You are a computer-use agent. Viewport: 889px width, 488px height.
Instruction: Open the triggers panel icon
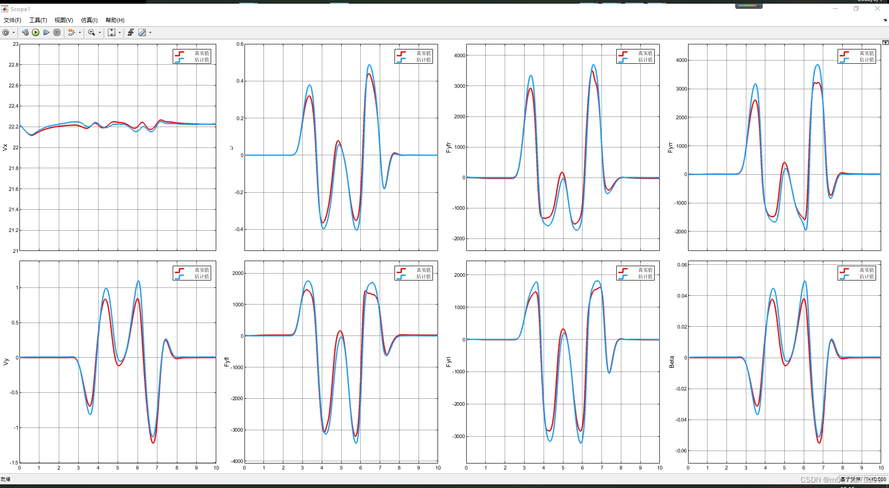pyautogui.click(x=131, y=32)
